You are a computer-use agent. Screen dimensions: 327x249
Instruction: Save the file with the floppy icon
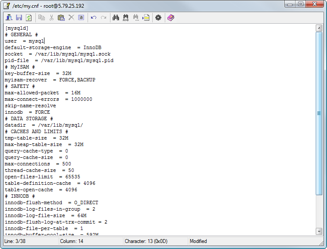[x=19, y=18]
